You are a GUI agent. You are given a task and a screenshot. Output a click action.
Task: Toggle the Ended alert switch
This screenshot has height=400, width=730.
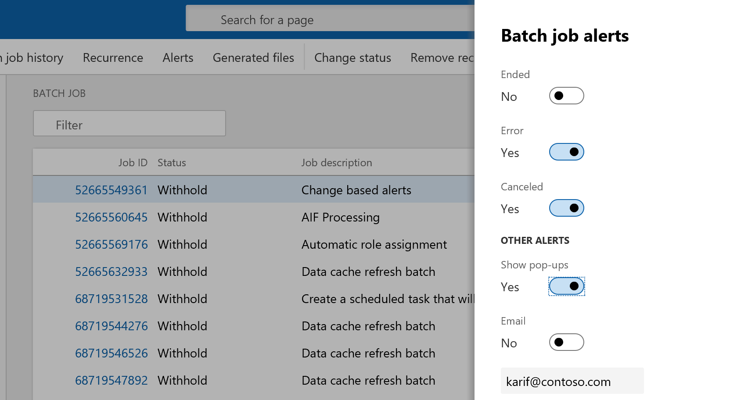coord(566,96)
